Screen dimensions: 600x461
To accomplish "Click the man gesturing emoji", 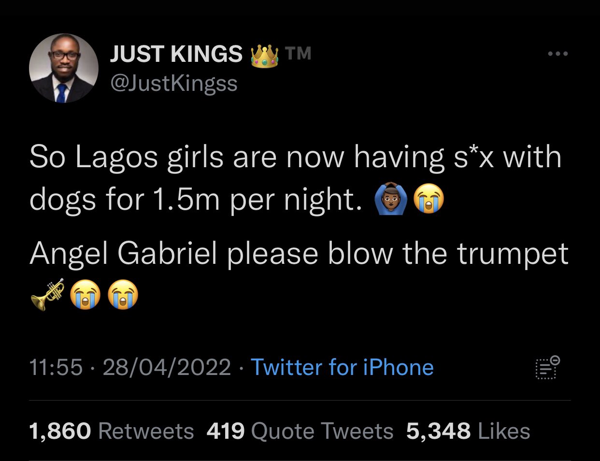I will pyautogui.click(x=390, y=201).
